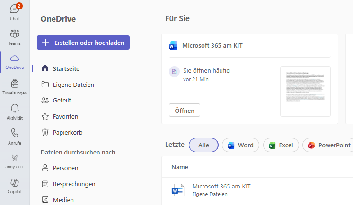
Task: Launch the anny eu+ app
Action: [x=15, y=161]
